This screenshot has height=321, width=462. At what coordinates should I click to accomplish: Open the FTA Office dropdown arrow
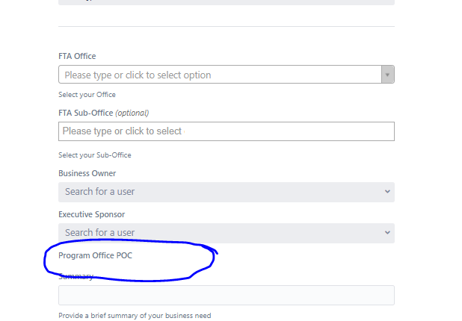pos(388,75)
